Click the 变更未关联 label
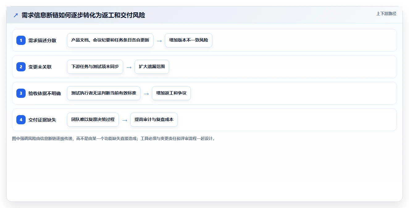 pos(40,67)
